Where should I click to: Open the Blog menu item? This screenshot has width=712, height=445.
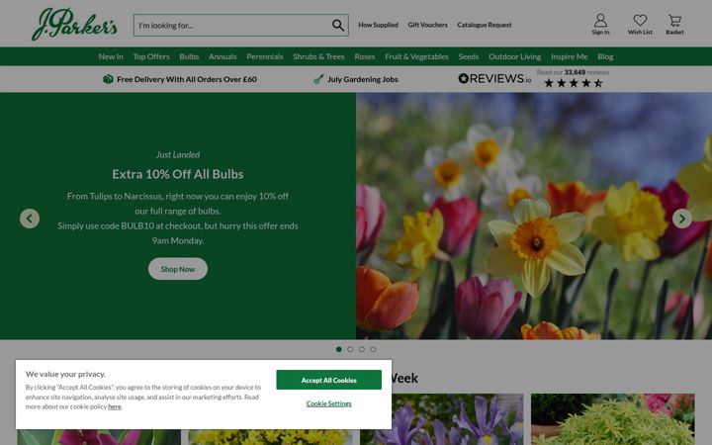pos(605,56)
